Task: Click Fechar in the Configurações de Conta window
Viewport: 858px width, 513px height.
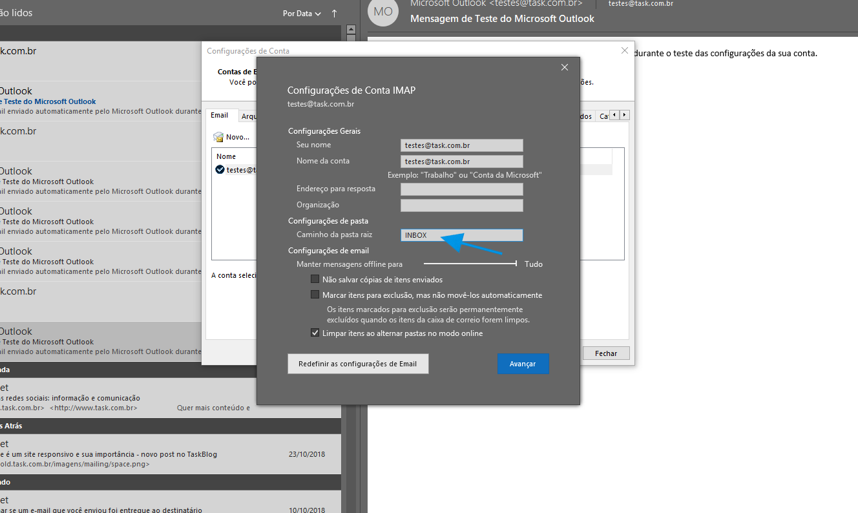Action: (x=606, y=353)
